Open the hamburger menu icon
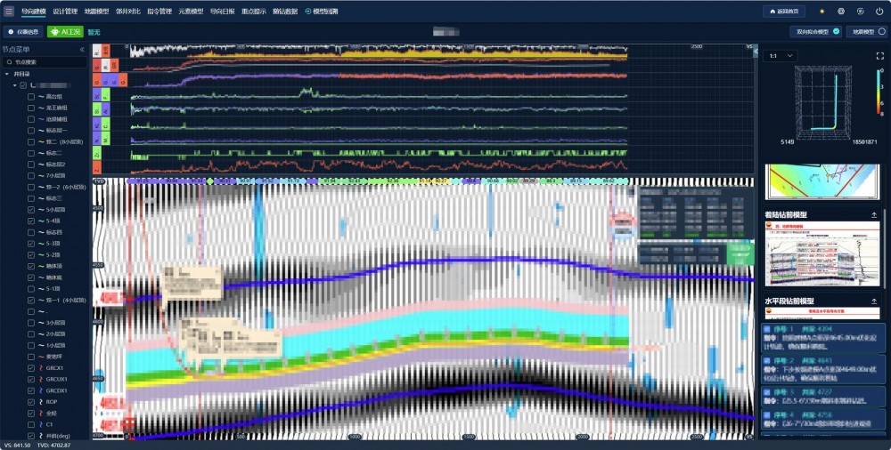 pyautogui.click(x=9, y=12)
